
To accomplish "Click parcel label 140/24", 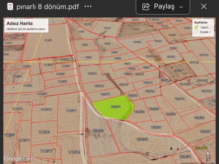I will point(27,66).
